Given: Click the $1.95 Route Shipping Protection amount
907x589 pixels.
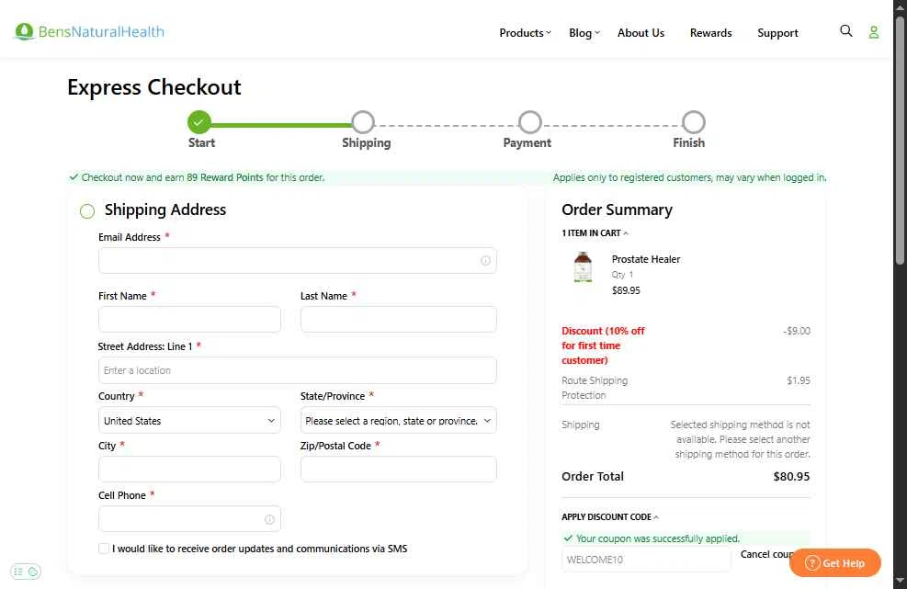Looking at the screenshot, I should click(x=799, y=380).
